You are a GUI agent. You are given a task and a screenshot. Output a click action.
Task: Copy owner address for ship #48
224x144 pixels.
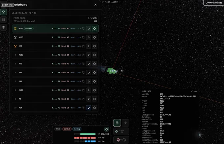coord(83,81)
